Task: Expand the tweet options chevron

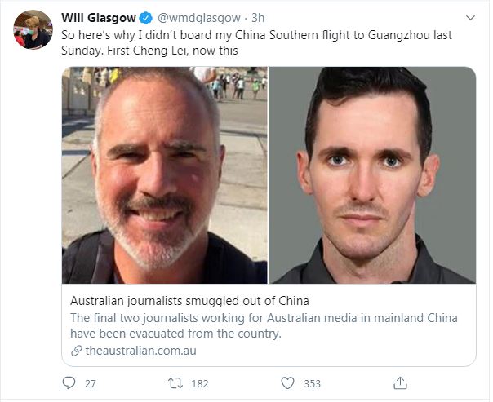Action: [470, 18]
